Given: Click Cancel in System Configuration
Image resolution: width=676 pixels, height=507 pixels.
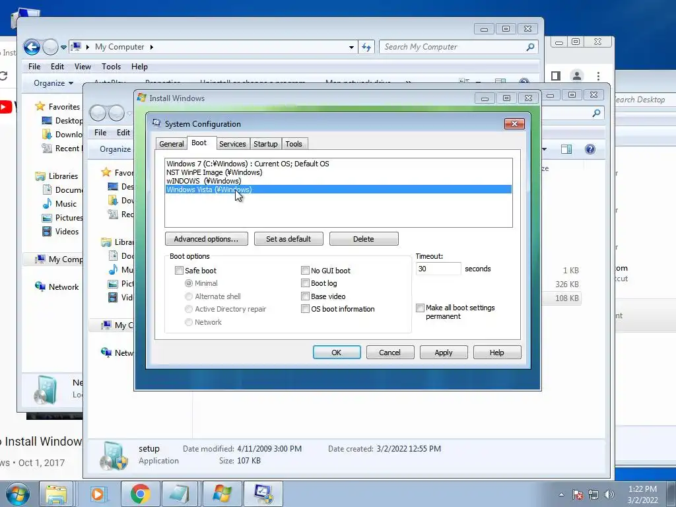Looking at the screenshot, I should (389, 353).
